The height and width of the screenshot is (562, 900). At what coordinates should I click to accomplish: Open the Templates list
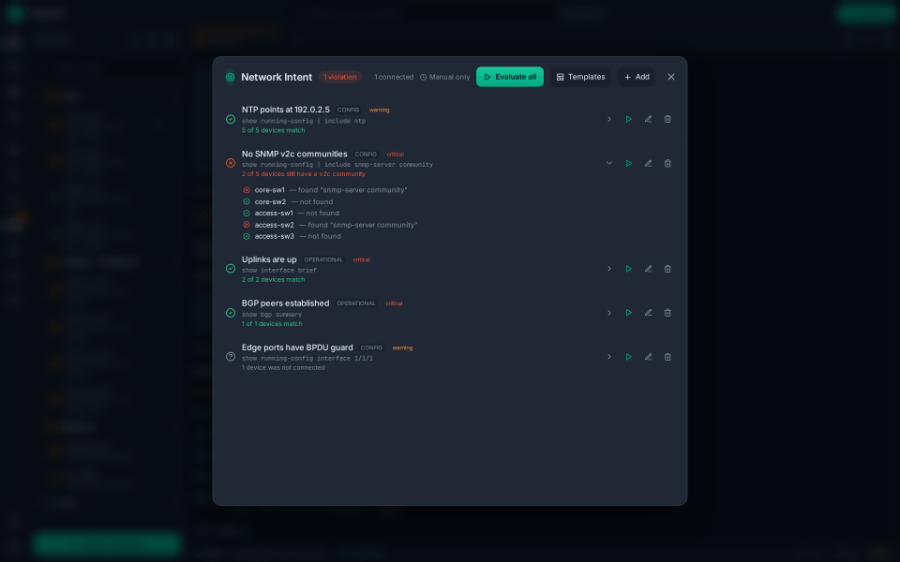(x=580, y=77)
